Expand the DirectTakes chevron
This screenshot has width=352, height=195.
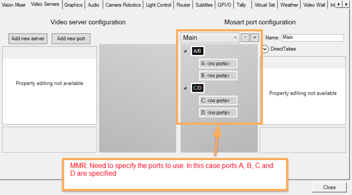tap(266, 49)
